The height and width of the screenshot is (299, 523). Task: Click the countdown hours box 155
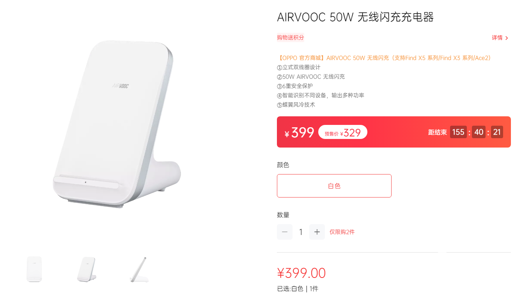[x=458, y=132]
